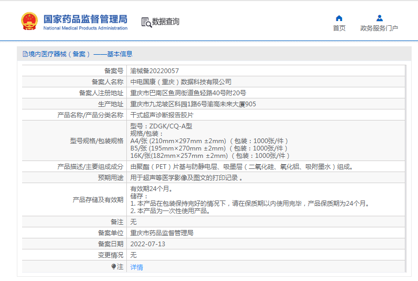Screen dimensions: 418x281
Task: Click the 储存： line
Action: tap(139, 196)
